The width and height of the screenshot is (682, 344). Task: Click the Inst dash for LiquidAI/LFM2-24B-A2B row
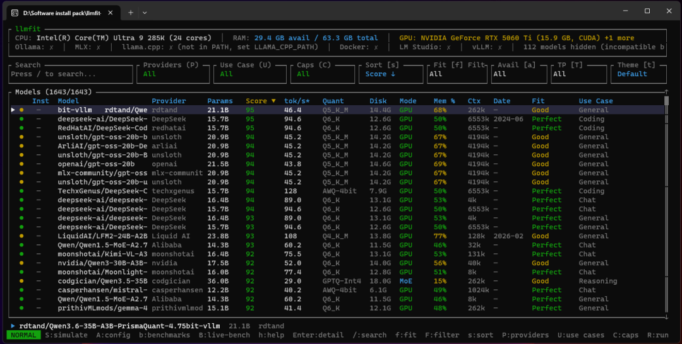coord(39,236)
